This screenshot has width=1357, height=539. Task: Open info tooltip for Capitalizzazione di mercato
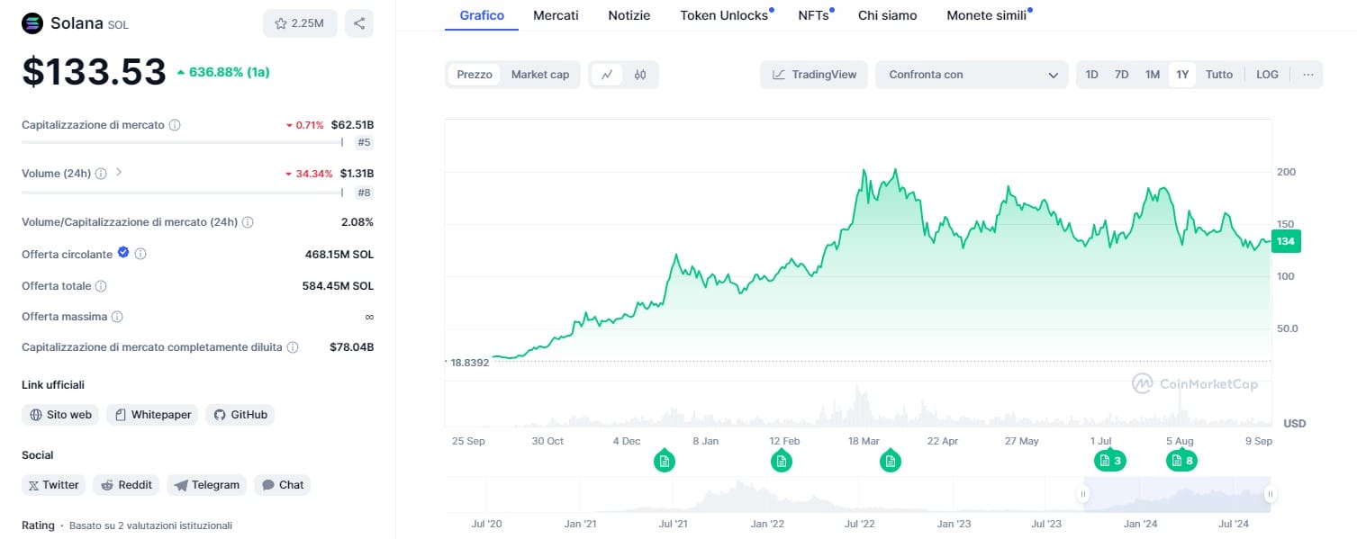(x=175, y=125)
